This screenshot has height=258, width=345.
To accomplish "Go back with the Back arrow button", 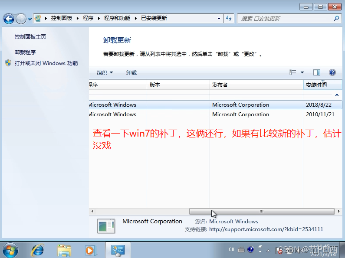I will click(9, 19).
